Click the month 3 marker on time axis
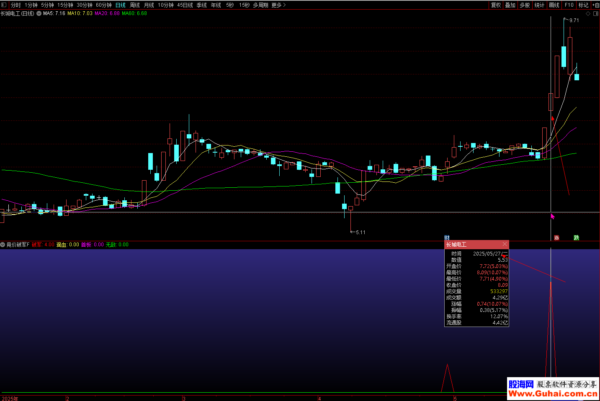The image size is (600, 401). coord(184,398)
